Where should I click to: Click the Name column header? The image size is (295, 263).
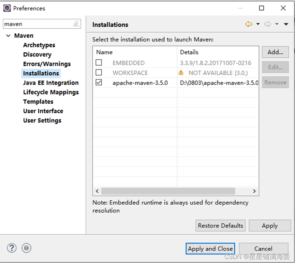point(135,52)
